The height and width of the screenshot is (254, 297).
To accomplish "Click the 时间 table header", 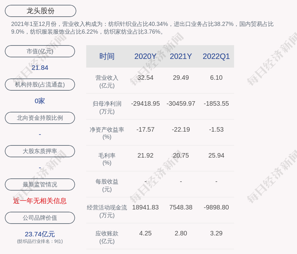I will 107,56.
